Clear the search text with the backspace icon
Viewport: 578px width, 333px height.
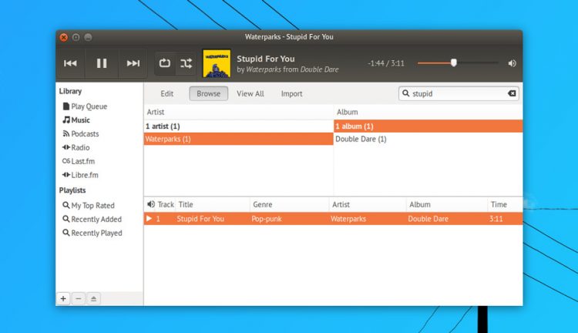(x=512, y=93)
